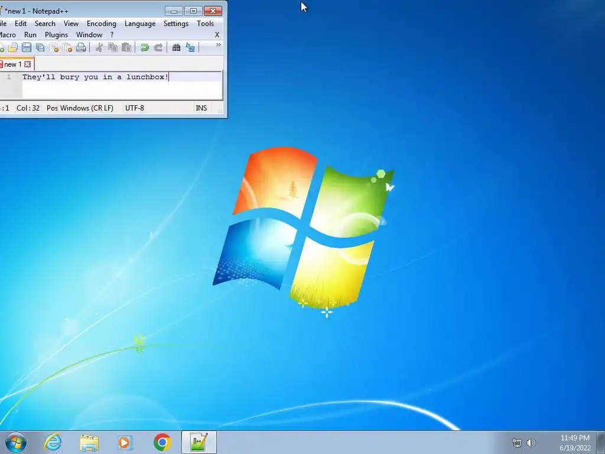Toggle the INS insert mode indicator
Viewport: 605px width, 454px height.
point(201,108)
